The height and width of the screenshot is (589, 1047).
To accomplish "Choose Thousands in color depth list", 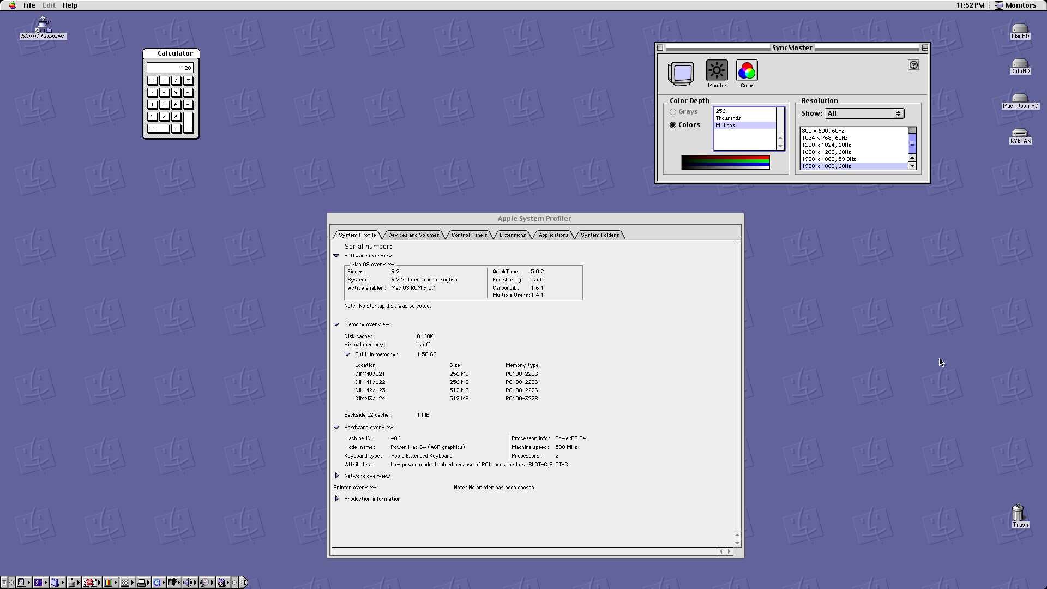I will pyautogui.click(x=728, y=118).
